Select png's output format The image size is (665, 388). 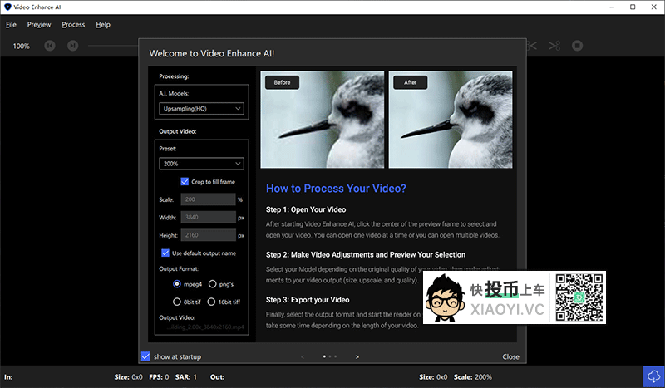coord(213,284)
